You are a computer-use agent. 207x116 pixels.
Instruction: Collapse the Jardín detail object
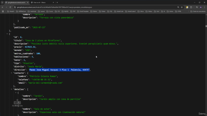[16, 92]
